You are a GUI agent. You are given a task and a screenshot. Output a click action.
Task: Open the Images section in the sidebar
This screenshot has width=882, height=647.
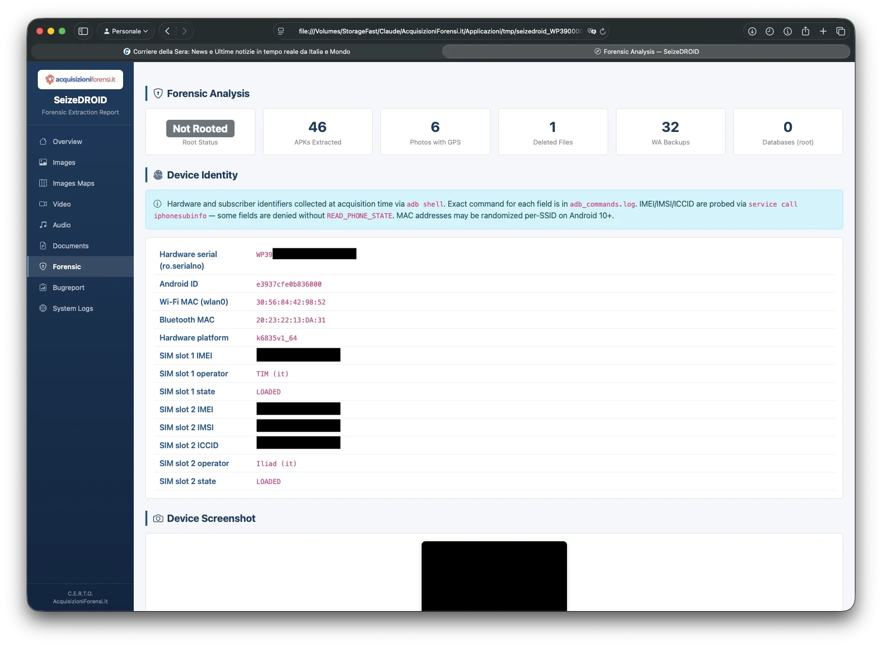click(63, 162)
